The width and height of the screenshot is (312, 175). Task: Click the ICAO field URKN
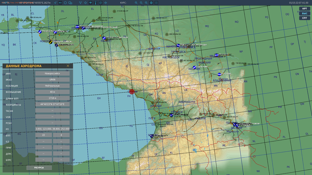(52, 80)
